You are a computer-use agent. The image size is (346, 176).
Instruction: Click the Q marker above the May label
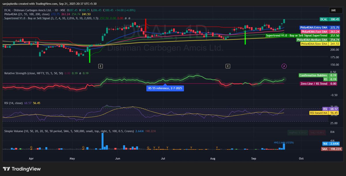83,147
